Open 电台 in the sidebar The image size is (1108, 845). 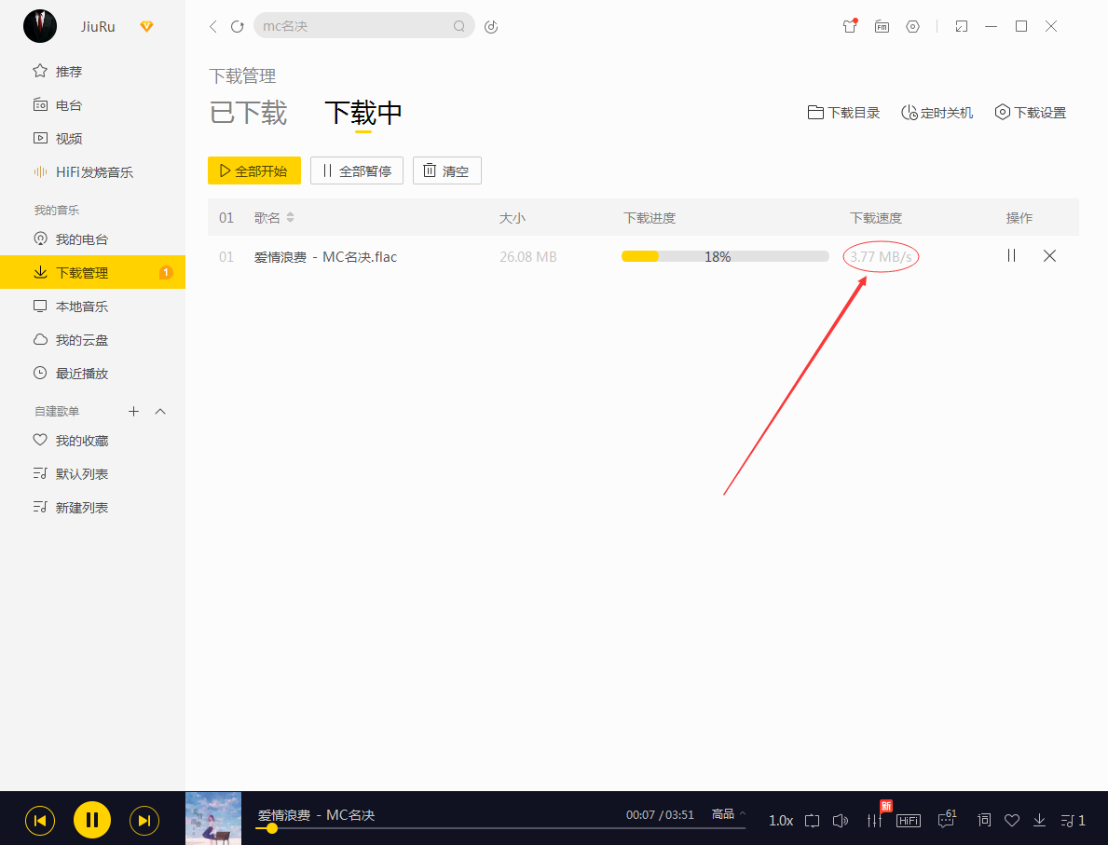coord(92,105)
